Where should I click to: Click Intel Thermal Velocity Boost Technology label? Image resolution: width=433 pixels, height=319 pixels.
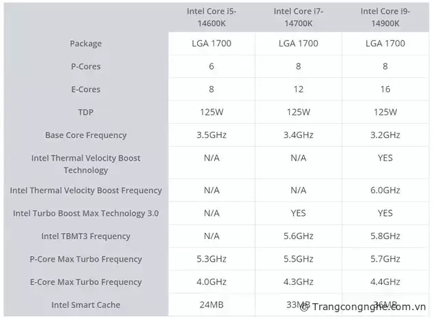tap(86, 164)
